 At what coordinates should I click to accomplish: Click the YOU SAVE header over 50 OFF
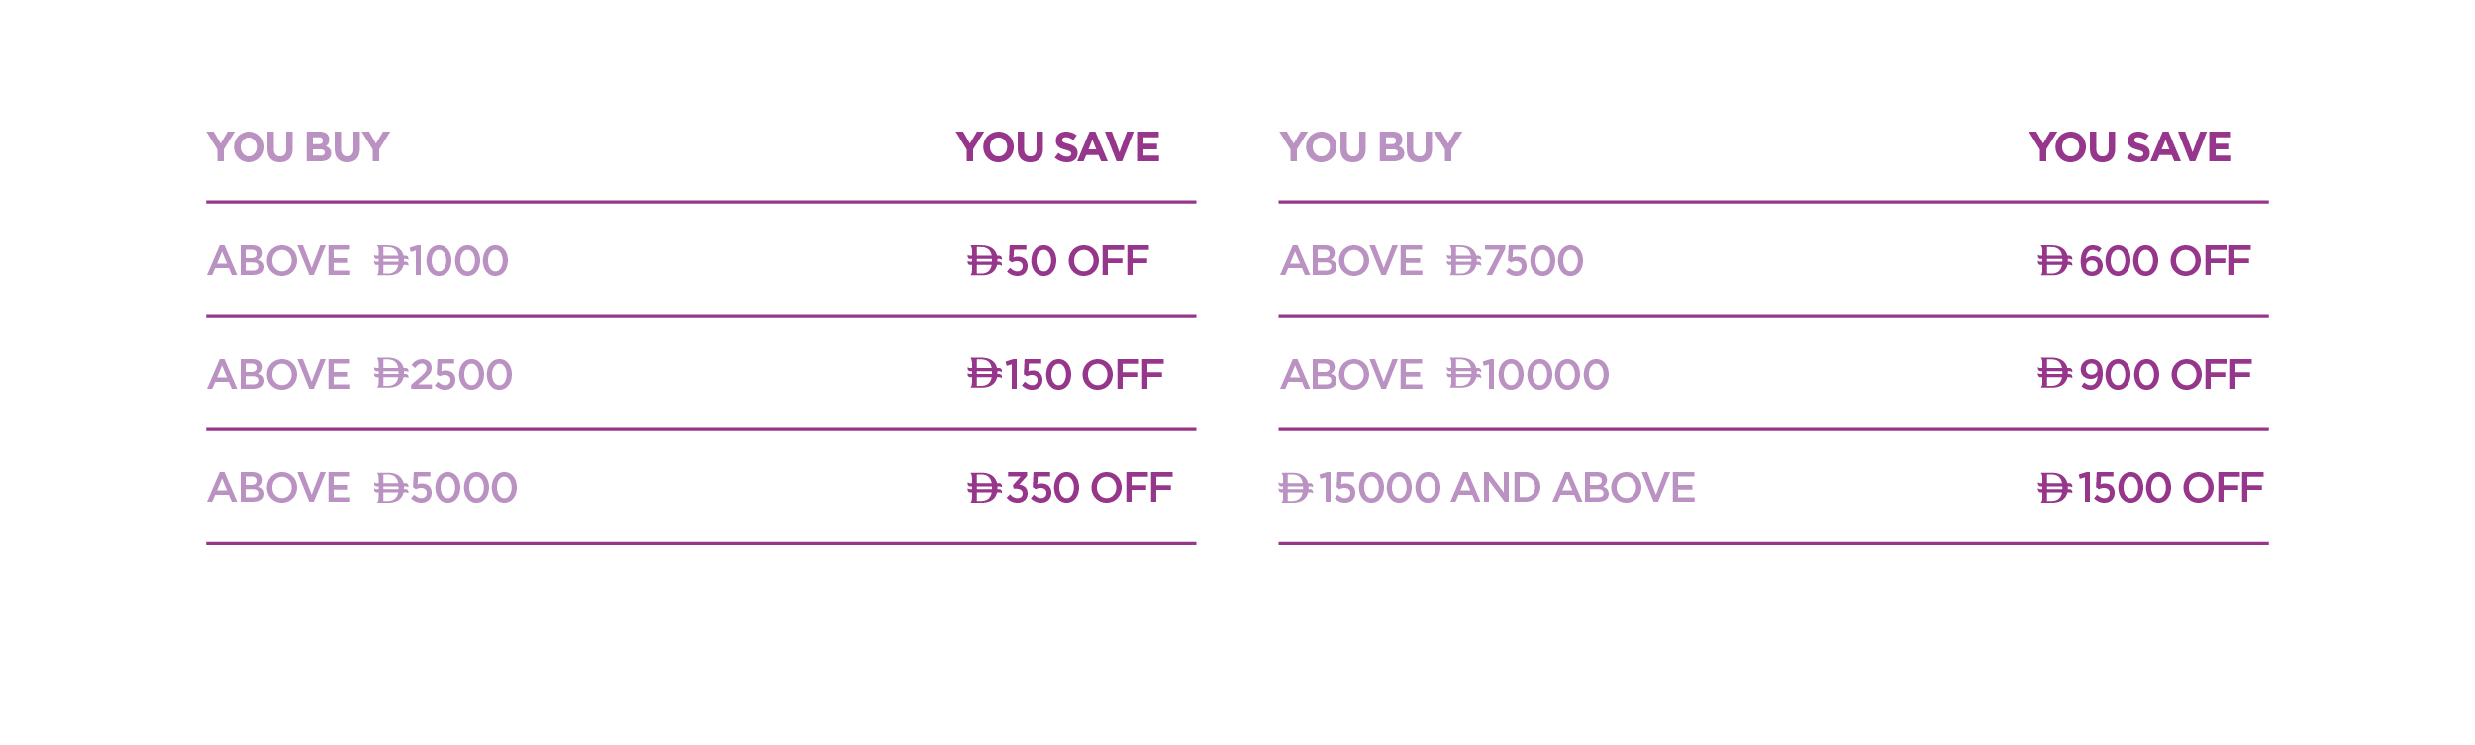click(x=1057, y=147)
